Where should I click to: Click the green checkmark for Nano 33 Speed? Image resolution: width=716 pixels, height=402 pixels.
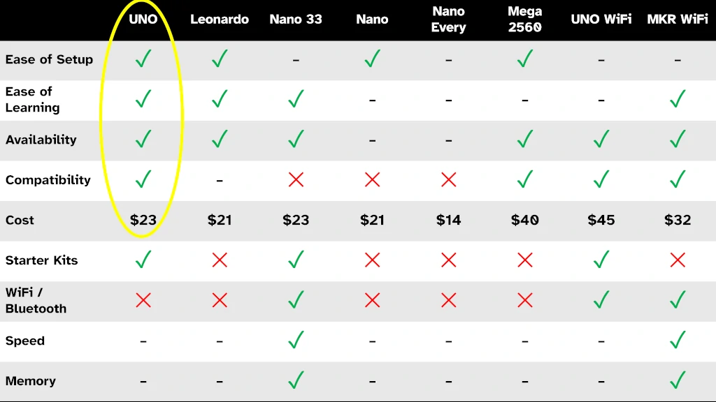[x=296, y=340]
